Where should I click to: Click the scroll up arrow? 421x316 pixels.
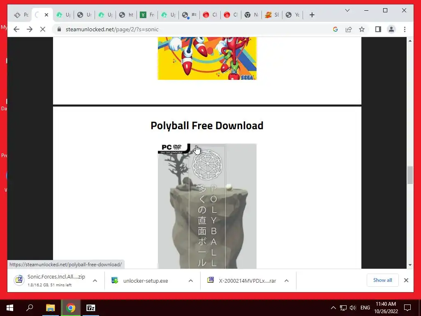410,41
